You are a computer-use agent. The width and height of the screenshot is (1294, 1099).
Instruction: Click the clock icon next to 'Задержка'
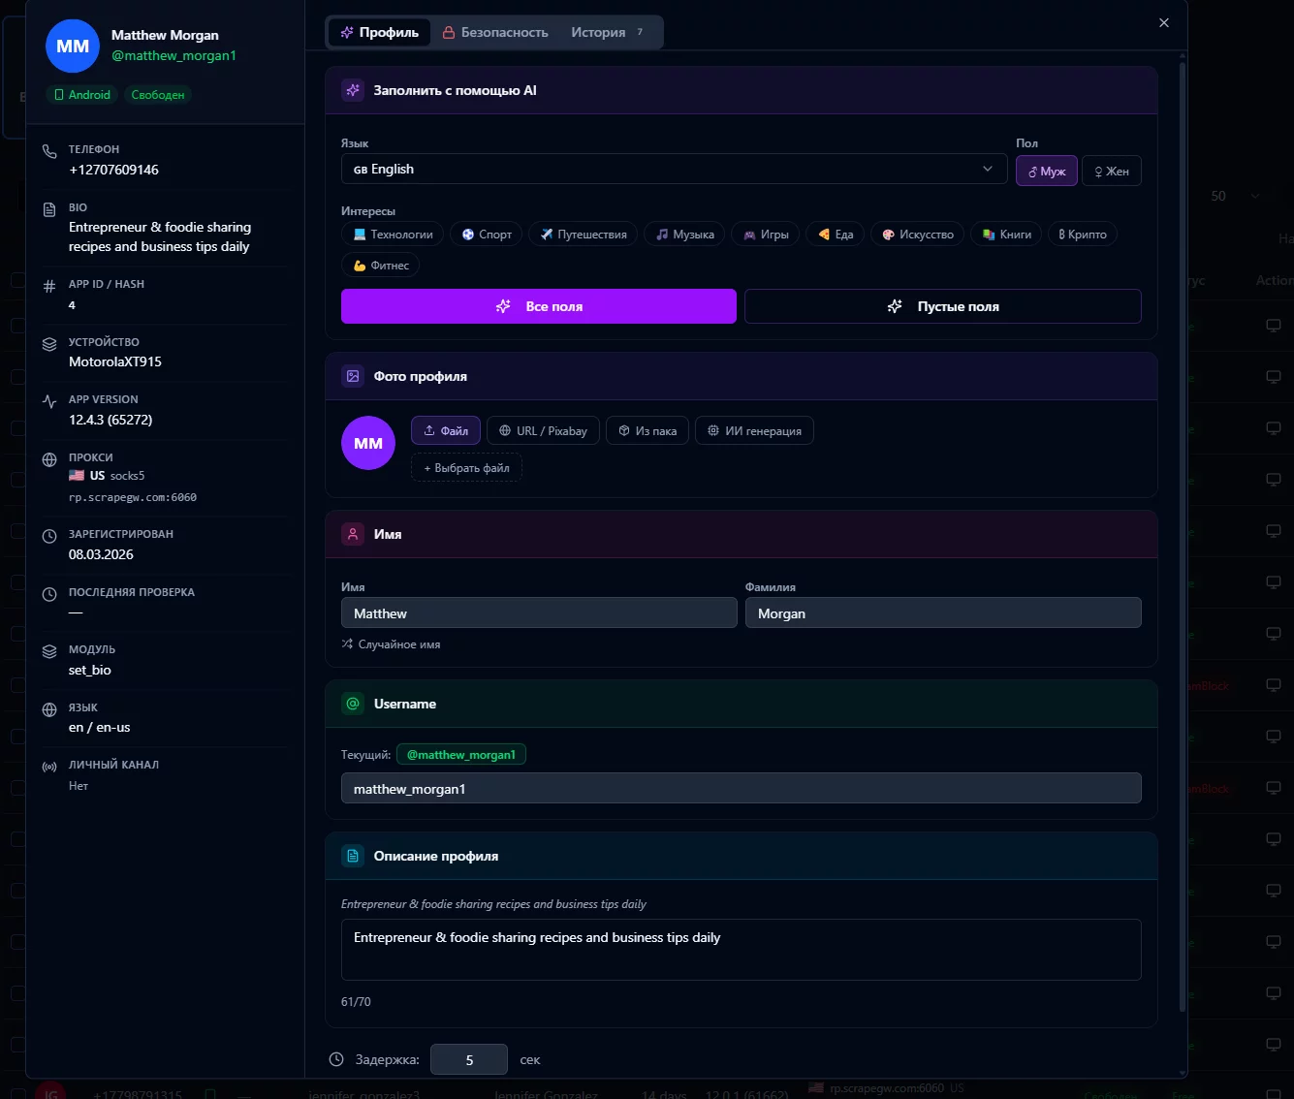[336, 1059]
